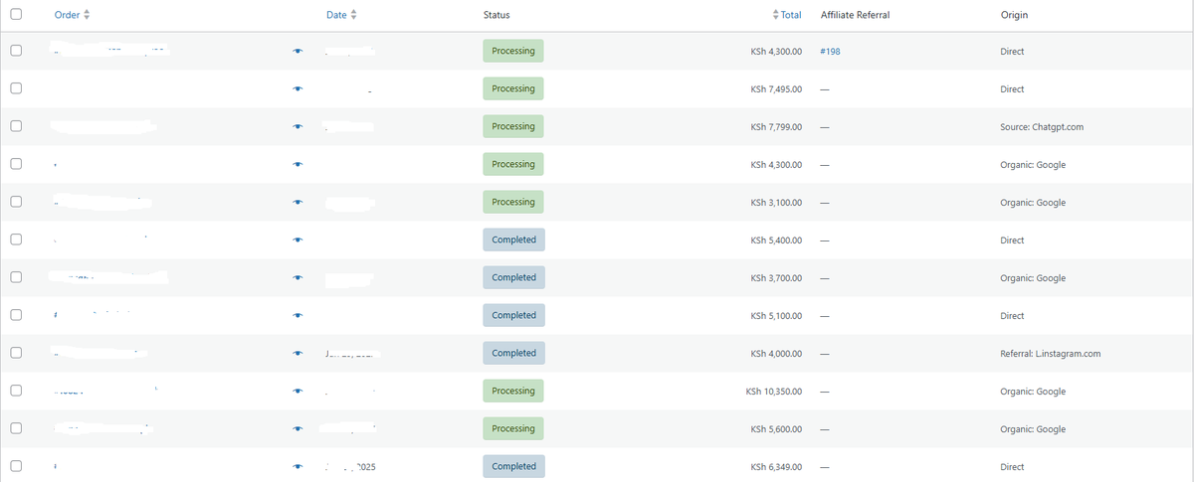Open preview for KSh 3,700.00 order
Viewport: 1194px width, 482px height.
(x=298, y=277)
